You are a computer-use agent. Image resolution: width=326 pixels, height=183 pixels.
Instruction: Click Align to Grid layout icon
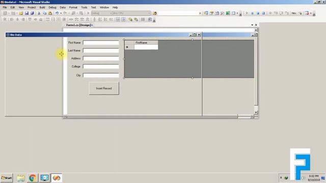[x=5, y=19]
